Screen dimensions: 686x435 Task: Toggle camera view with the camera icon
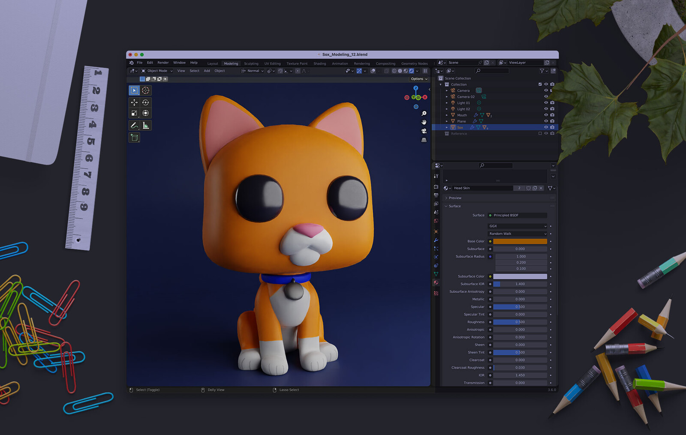pos(424,131)
